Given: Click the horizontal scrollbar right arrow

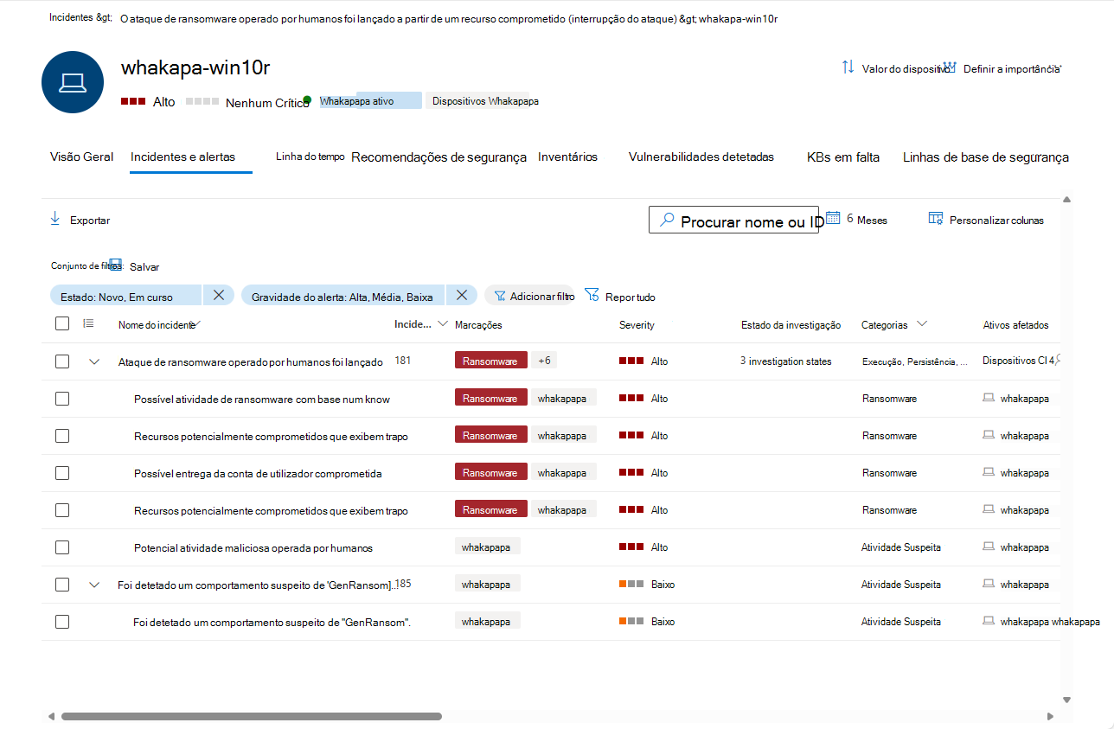Looking at the screenshot, I should [1050, 716].
